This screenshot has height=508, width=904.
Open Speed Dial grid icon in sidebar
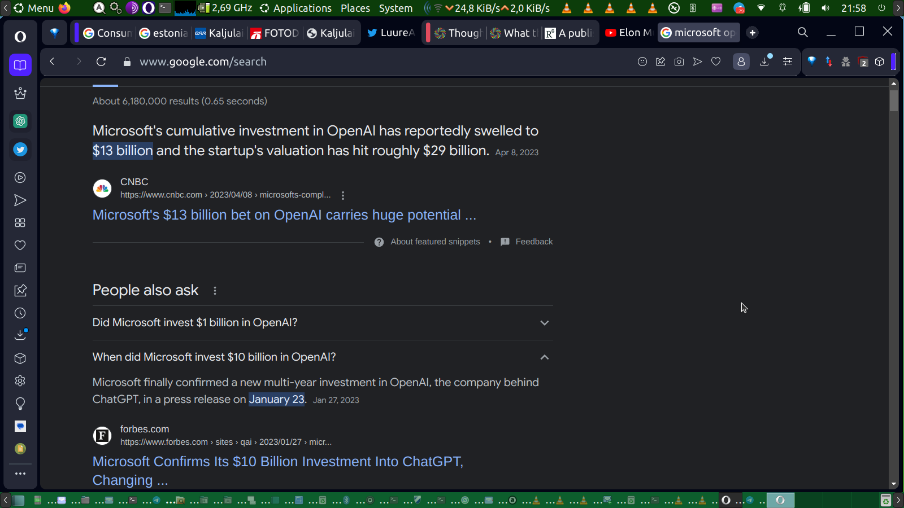[20, 223]
